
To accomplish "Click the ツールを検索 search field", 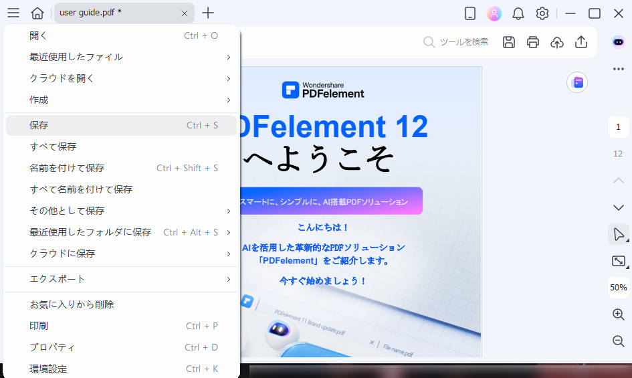I will point(456,42).
